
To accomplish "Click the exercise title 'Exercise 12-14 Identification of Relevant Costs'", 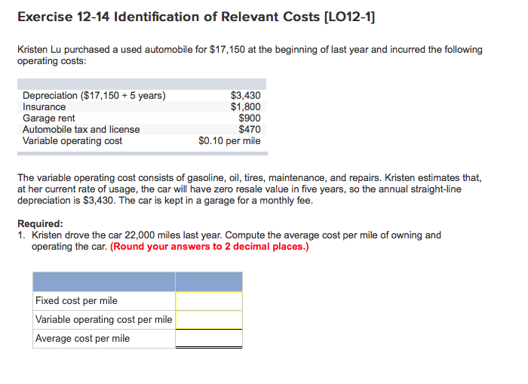I will (x=196, y=17).
